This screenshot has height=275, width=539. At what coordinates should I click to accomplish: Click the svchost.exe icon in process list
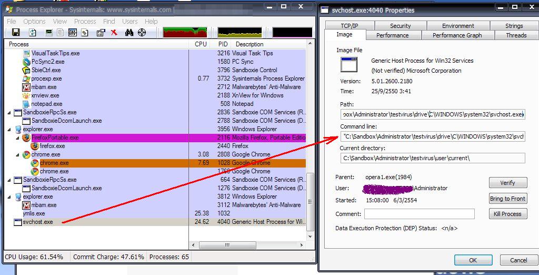coord(18,222)
